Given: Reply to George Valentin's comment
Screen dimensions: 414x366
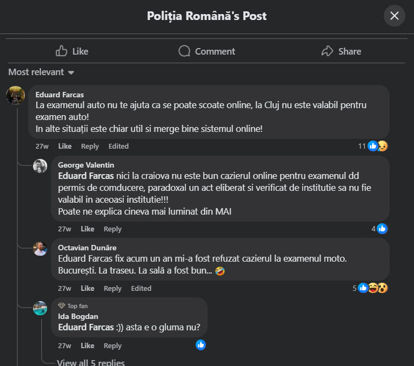Looking at the screenshot, I should tap(112, 229).
